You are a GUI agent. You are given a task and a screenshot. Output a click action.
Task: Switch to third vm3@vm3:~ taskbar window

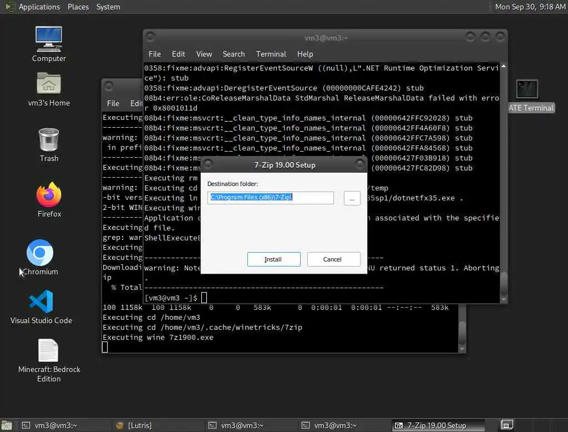(x=343, y=425)
